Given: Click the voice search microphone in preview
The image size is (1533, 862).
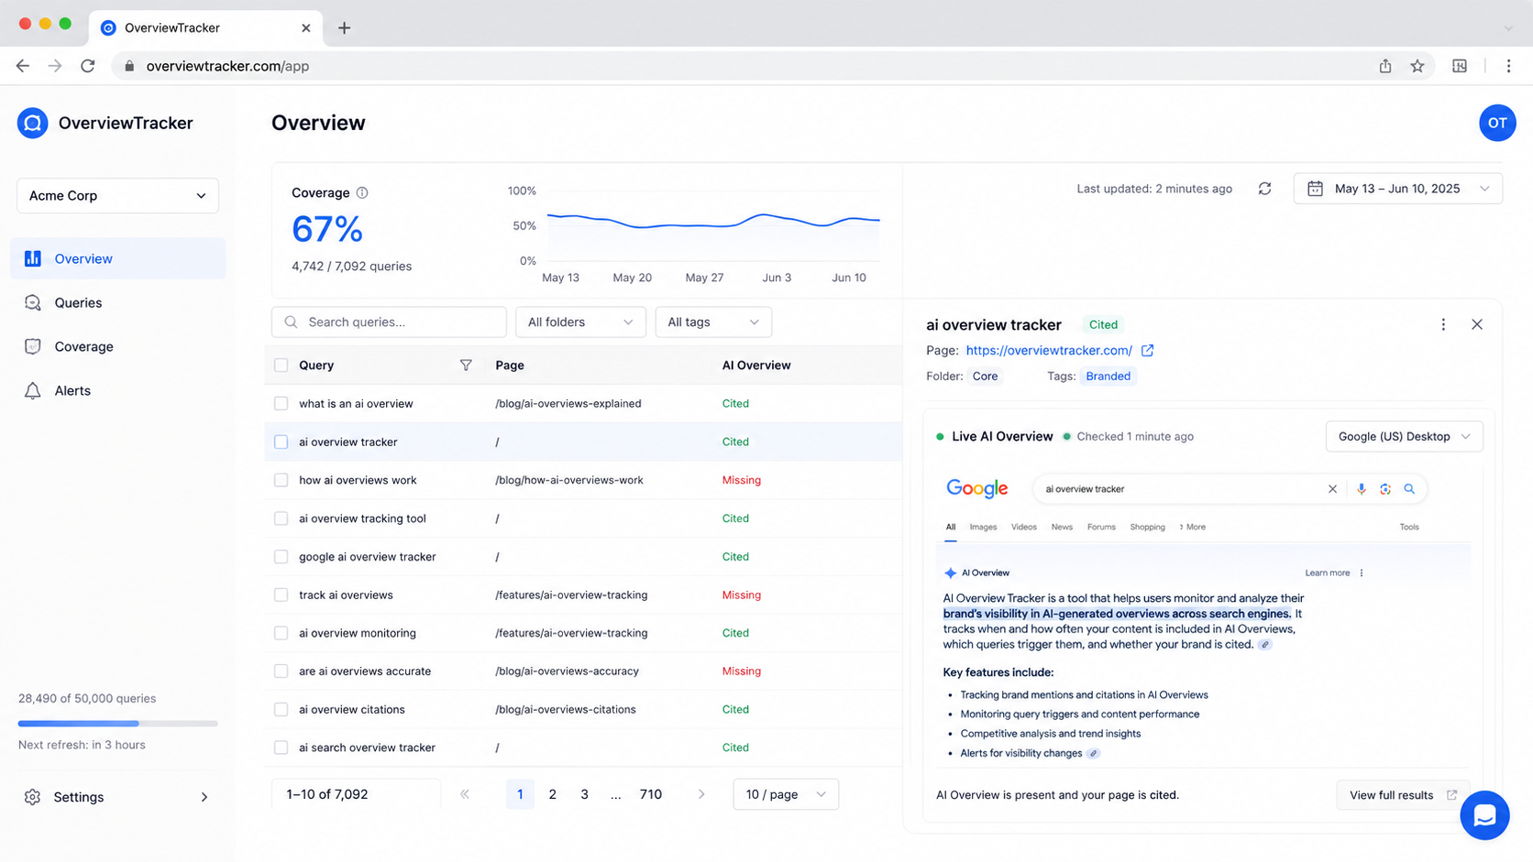Looking at the screenshot, I should [1362, 489].
